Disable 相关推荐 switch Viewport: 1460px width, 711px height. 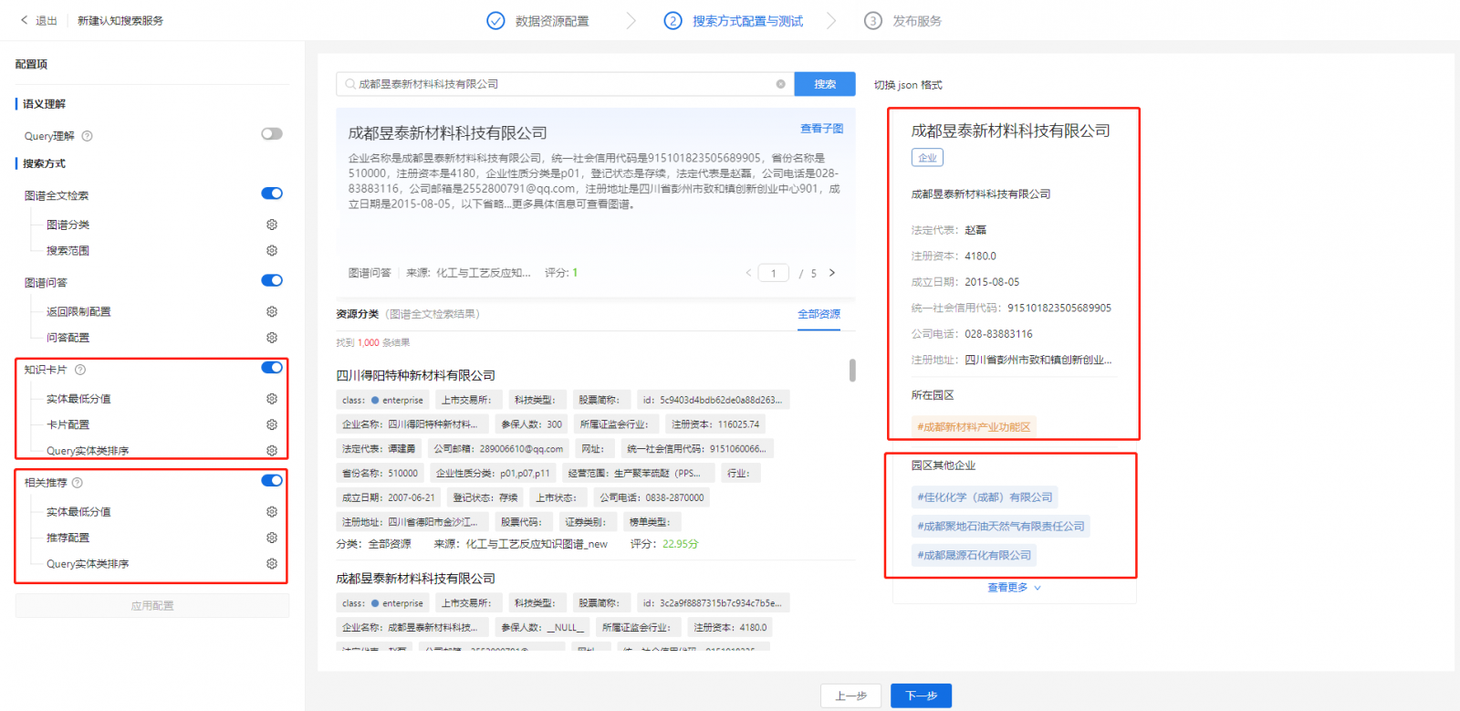272,481
